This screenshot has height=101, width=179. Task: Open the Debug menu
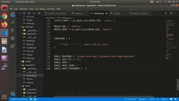pos(42,9)
